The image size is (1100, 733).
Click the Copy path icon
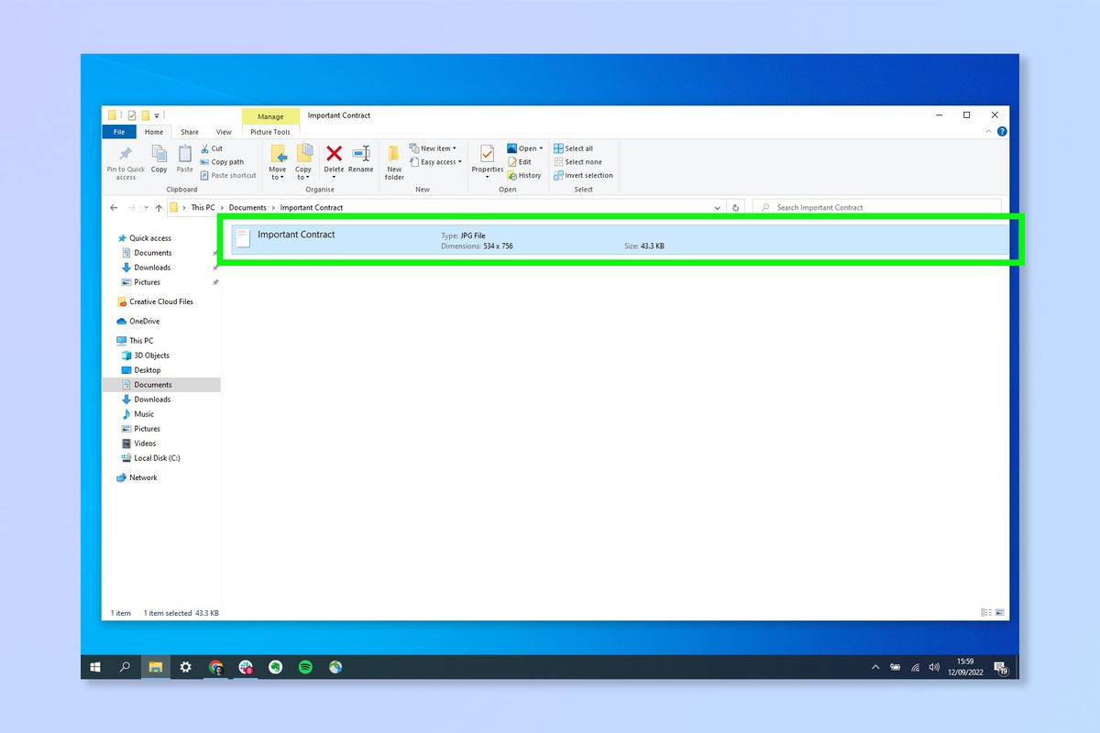[224, 161]
